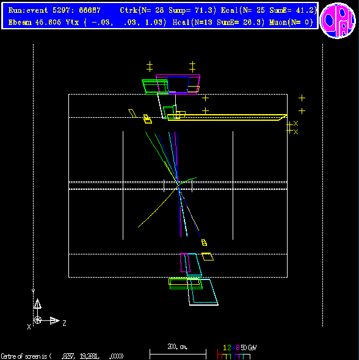Click the small yellow cluster near bottom tracks
This screenshot has height=360, width=359.
(204, 242)
